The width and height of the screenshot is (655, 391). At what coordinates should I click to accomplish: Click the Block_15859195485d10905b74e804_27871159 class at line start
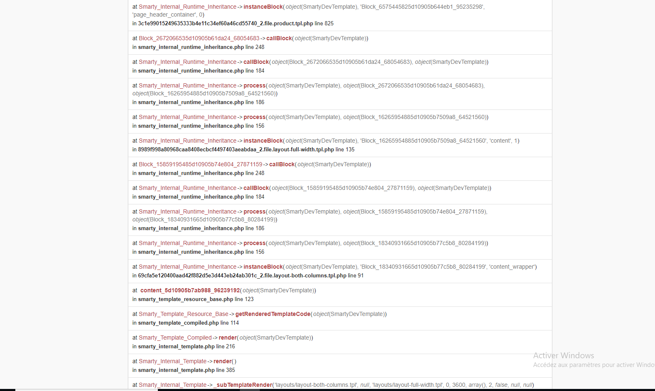(201, 164)
